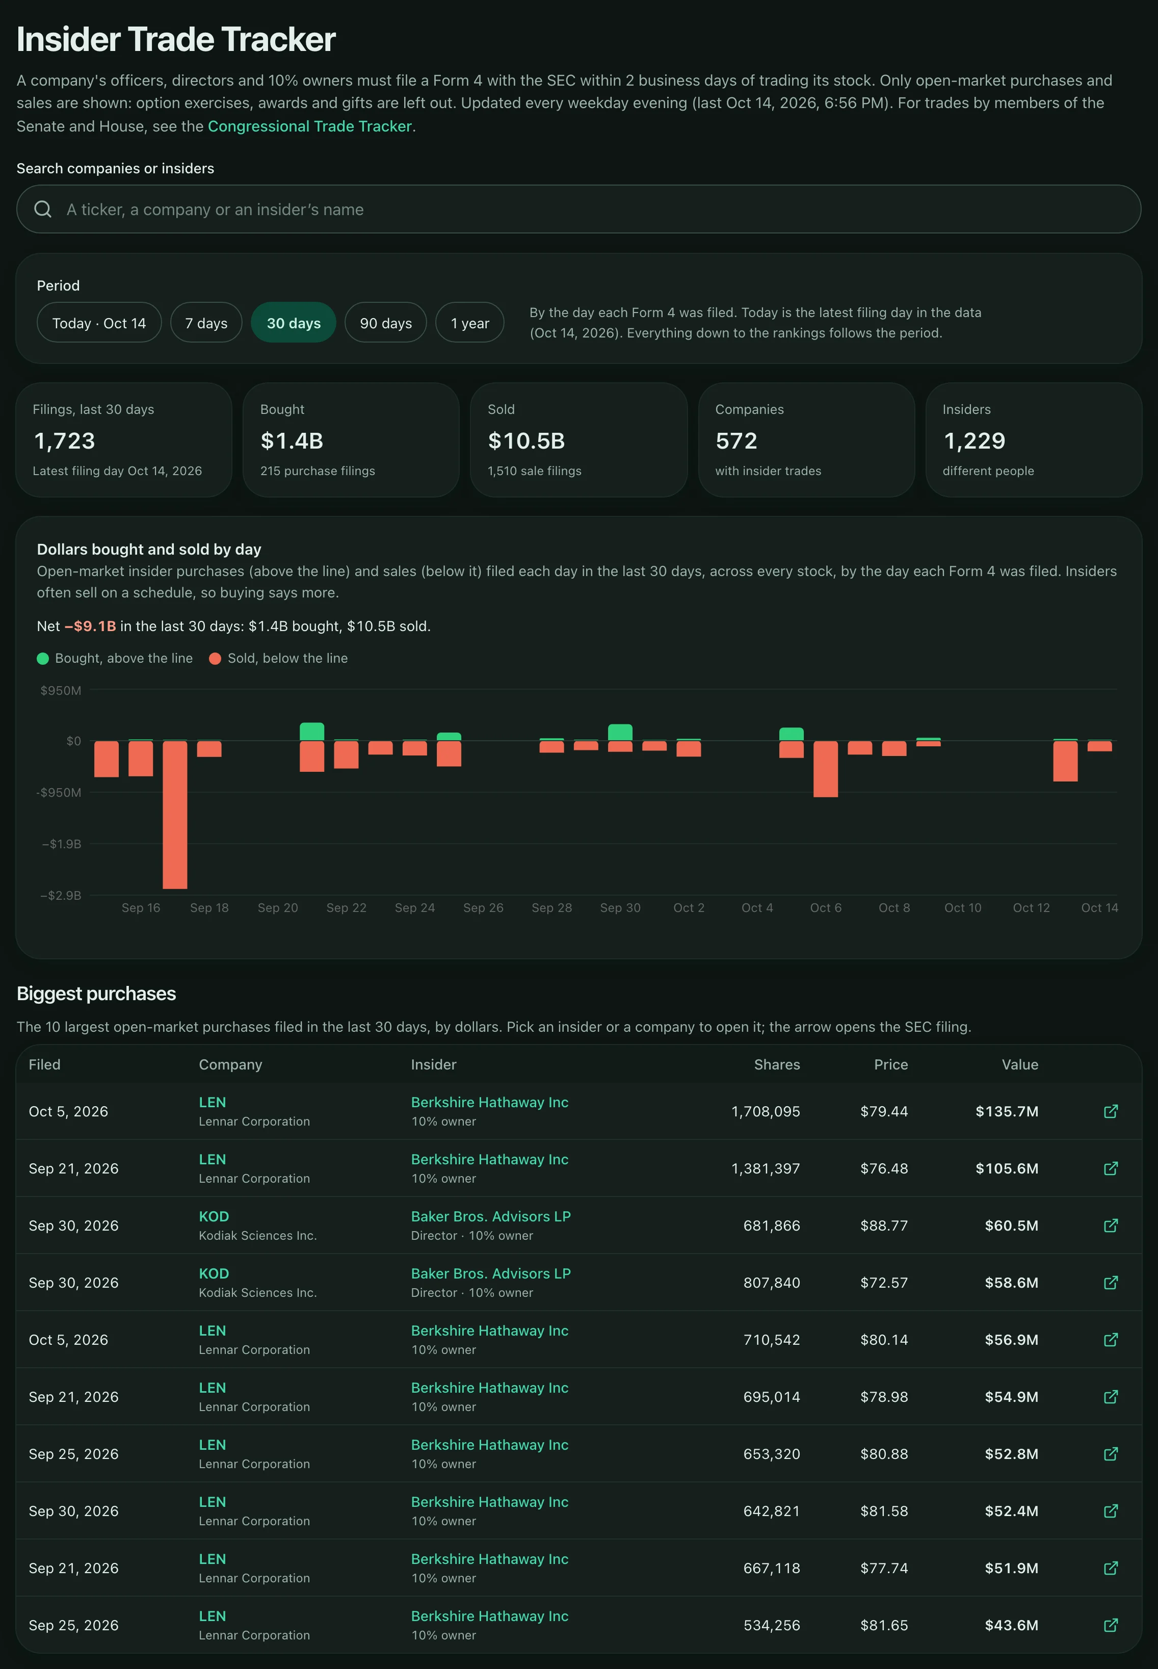Open Berkshire Hathaway Inc in $52.8M row
The width and height of the screenshot is (1158, 1669).
[x=490, y=1445]
